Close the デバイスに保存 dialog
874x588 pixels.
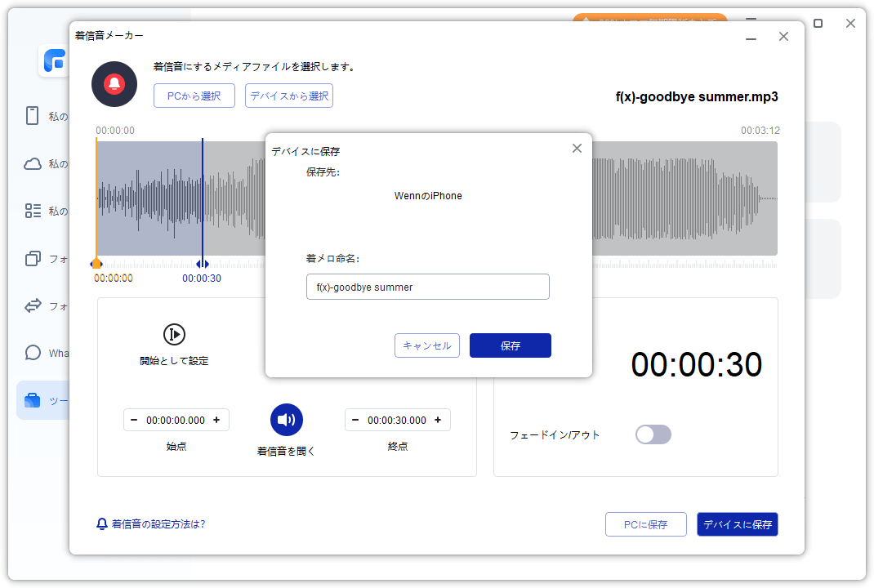pos(577,148)
